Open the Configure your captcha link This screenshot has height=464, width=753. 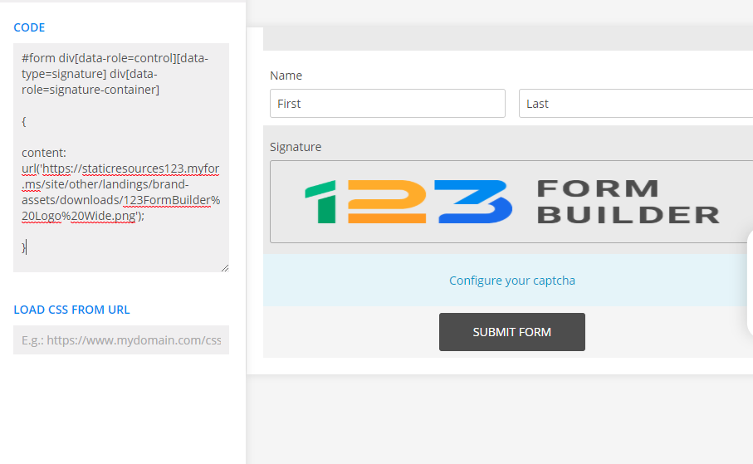click(x=512, y=281)
